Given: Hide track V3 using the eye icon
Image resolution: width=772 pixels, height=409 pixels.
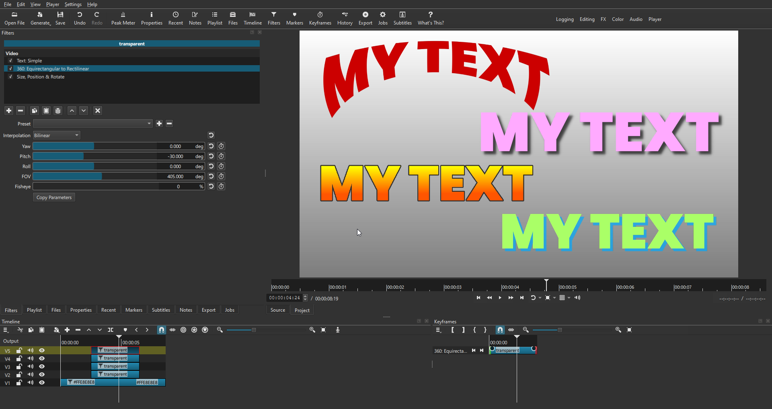Looking at the screenshot, I should (x=42, y=367).
